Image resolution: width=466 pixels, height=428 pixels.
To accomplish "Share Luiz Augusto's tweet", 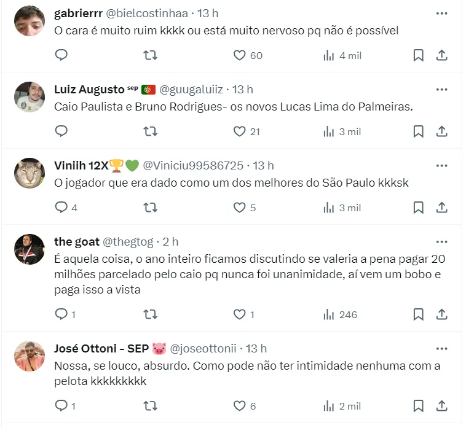I will coord(441,131).
